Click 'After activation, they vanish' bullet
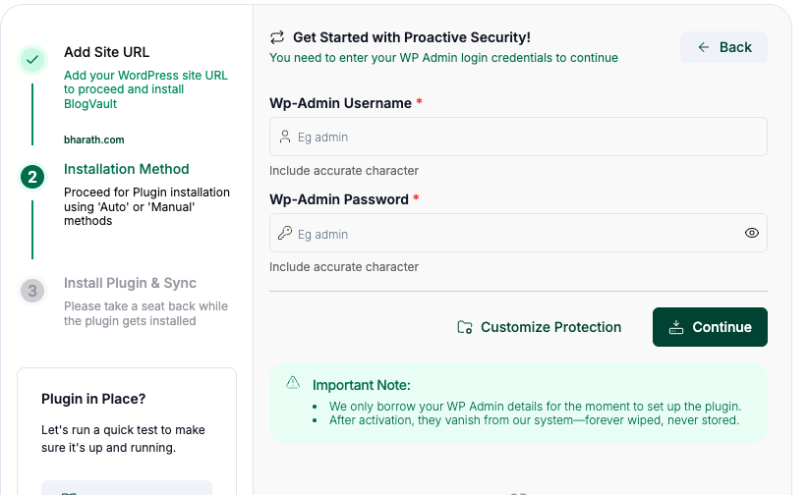This screenshot has width=809, height=495. coord(534,420)
